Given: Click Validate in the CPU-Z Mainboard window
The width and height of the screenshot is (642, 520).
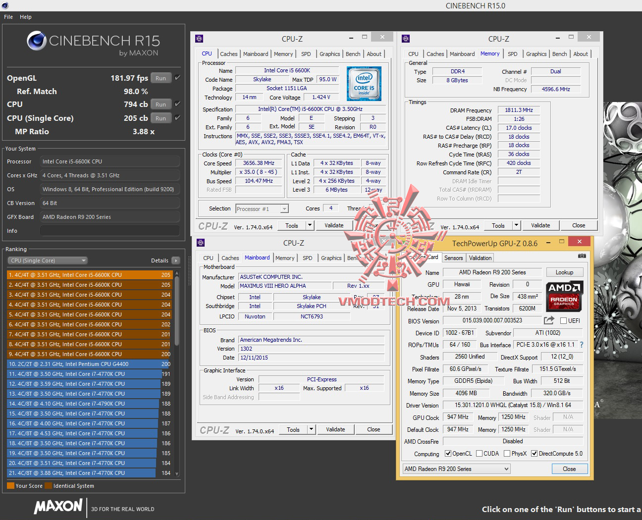Looking at the screenshot, I should tap(335, 429).
